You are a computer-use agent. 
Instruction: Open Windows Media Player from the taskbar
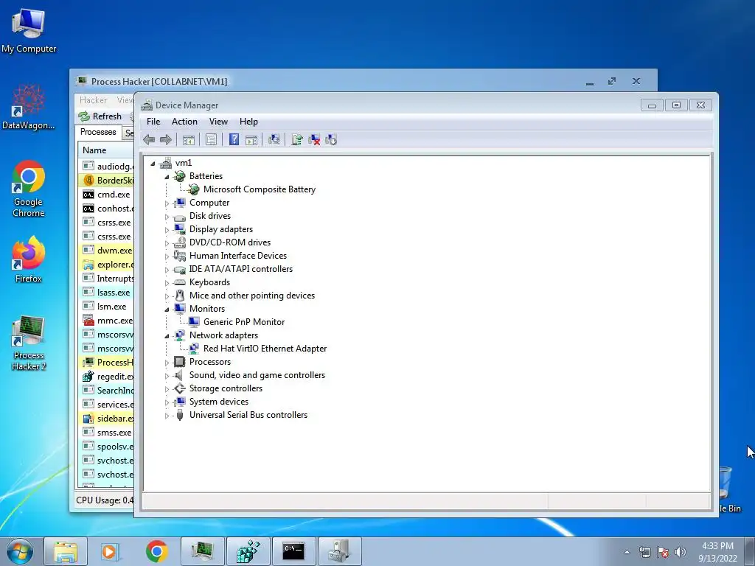111,551
